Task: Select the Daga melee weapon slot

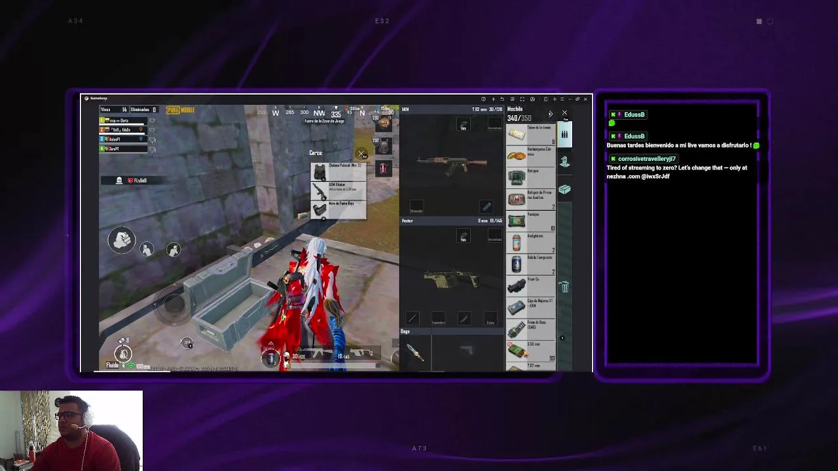Action: [x=415, y=353]
